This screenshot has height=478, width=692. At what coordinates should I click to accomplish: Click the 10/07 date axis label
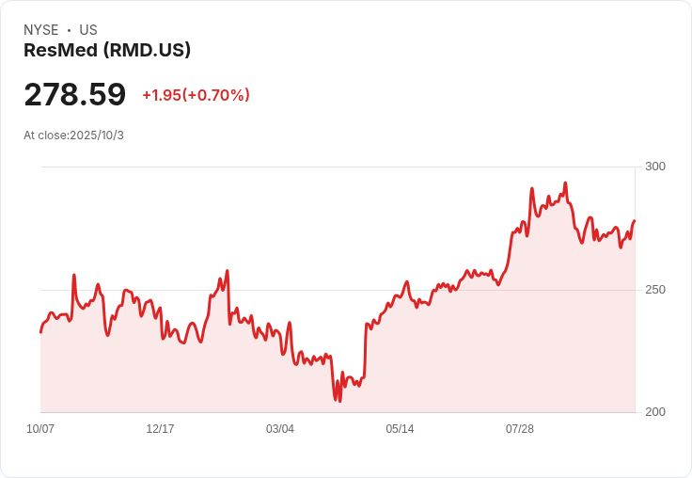(x=40, y=429)
